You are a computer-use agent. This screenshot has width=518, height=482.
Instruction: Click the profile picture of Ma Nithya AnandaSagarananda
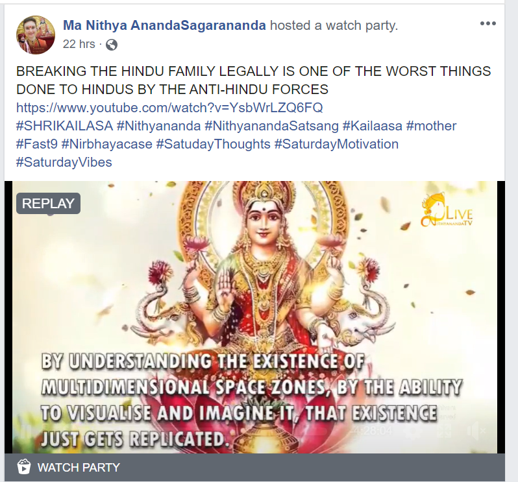[x=36, y=34]
